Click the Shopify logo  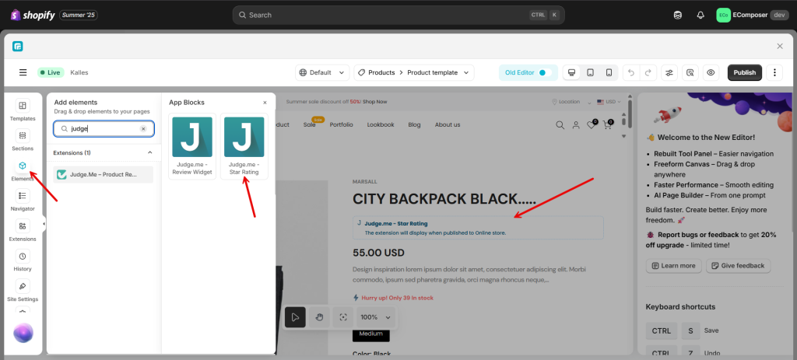click(x=33, y=15)
